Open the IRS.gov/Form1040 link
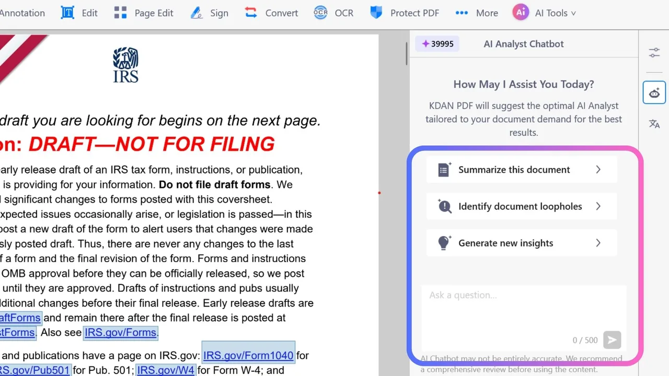Image resolution: width=669 pixels, height=376 pixels. click(248, 356)
